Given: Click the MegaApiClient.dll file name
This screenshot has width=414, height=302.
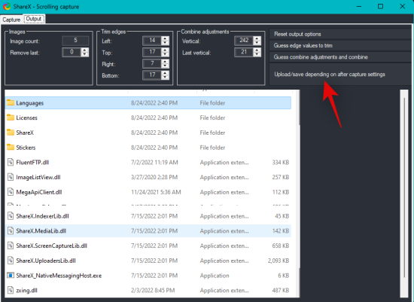Looking at the screenshot, I should click(x=39, y=192).
